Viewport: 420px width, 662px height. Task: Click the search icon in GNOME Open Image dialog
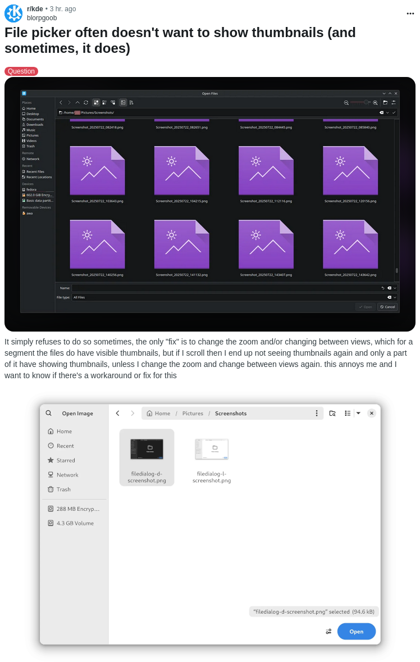click(48, 413)
